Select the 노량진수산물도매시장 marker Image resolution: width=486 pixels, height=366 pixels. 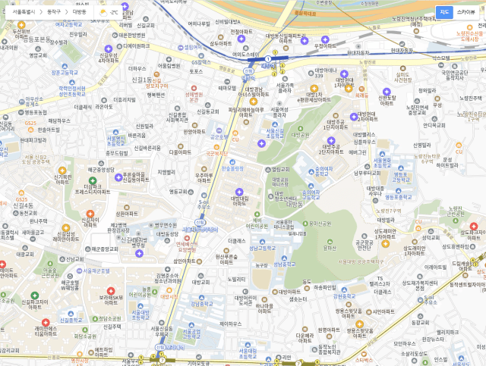point(469,27)
